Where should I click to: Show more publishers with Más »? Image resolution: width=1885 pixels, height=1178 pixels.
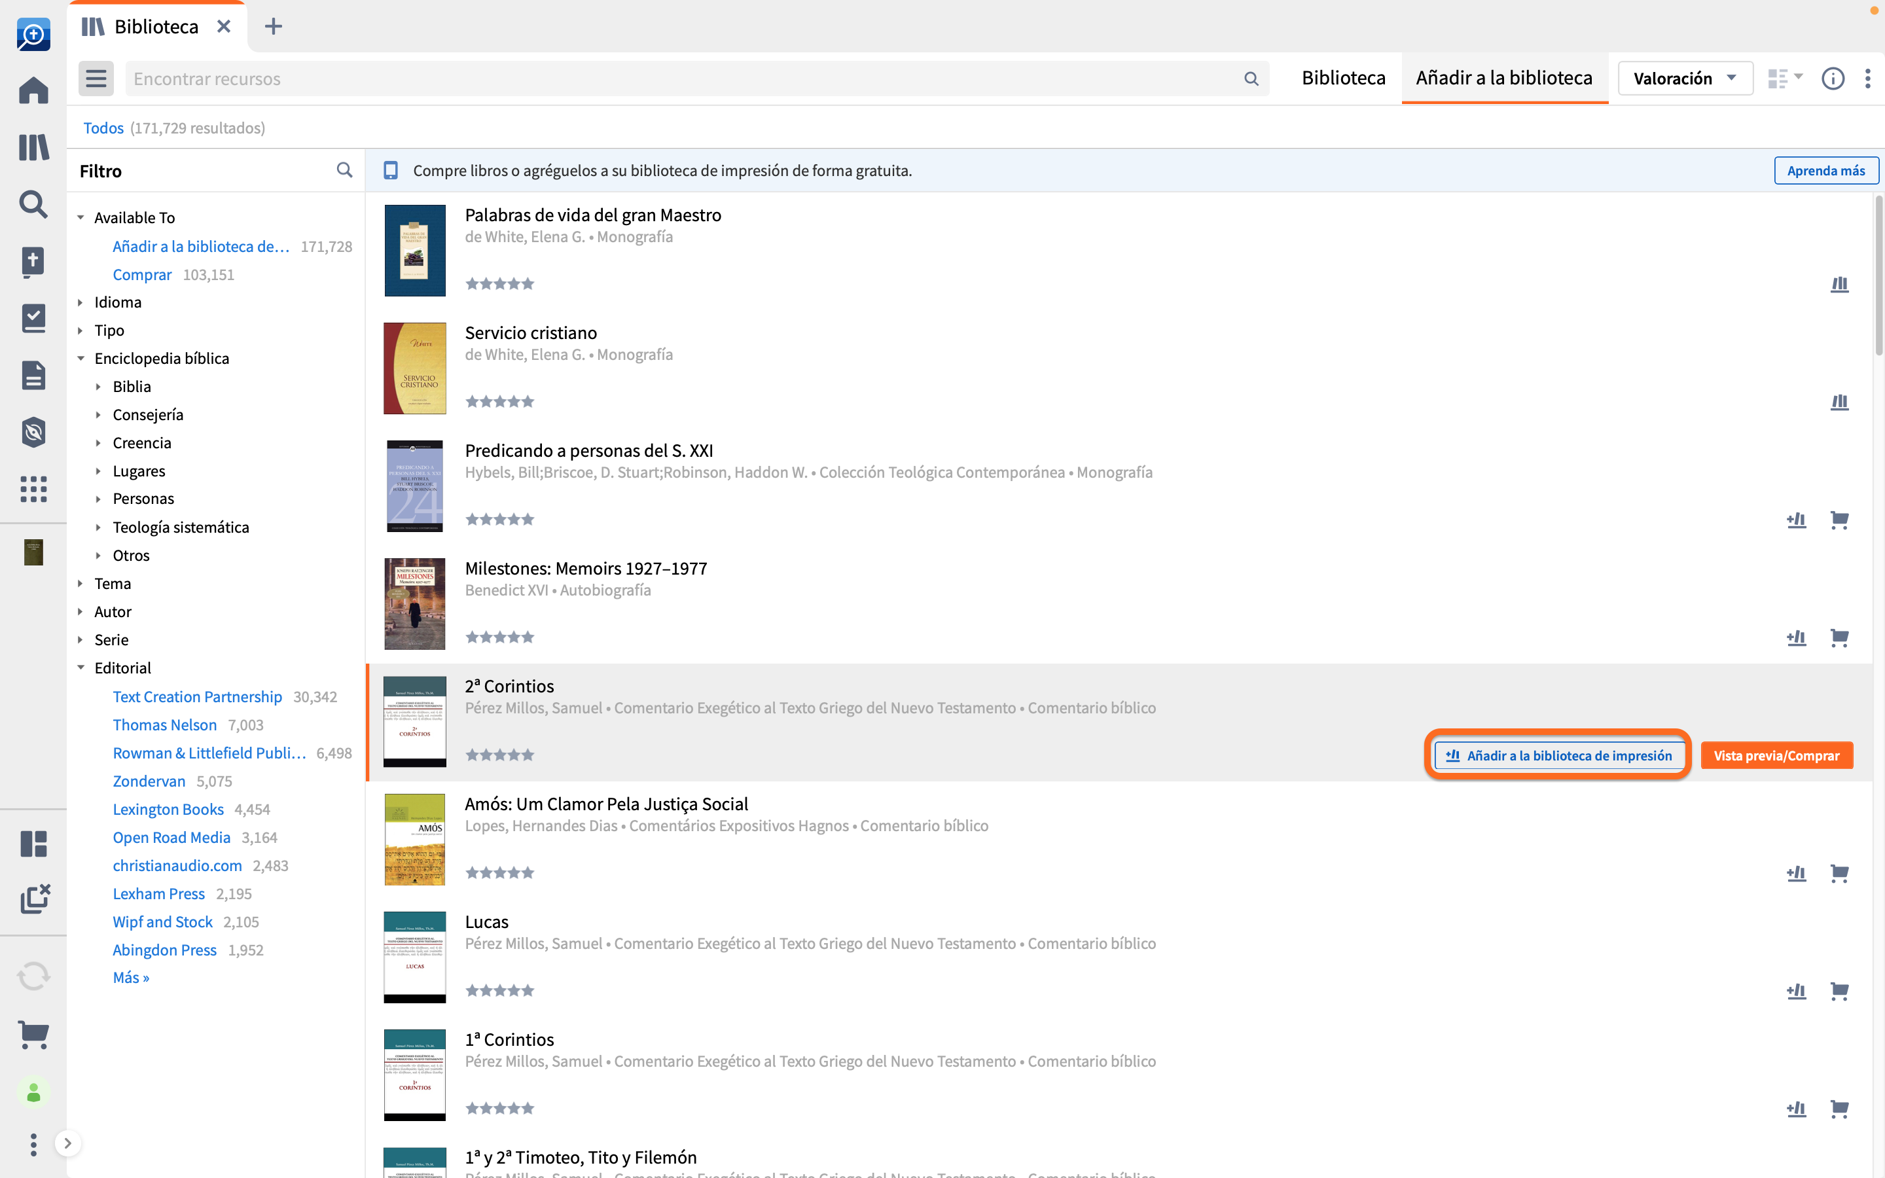click(131, 977)
